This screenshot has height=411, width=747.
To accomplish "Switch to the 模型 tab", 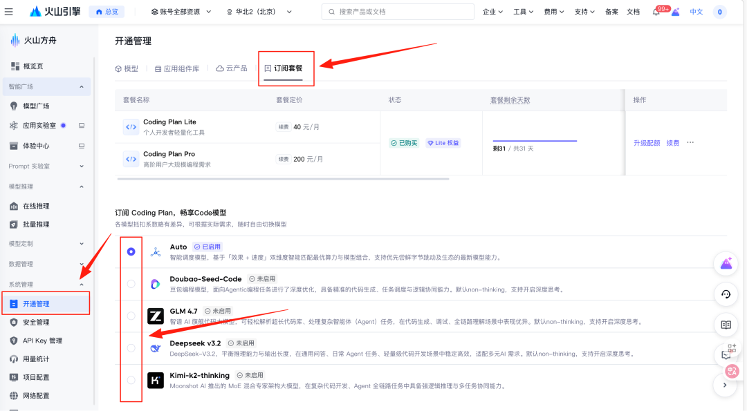I will point(127,68).
